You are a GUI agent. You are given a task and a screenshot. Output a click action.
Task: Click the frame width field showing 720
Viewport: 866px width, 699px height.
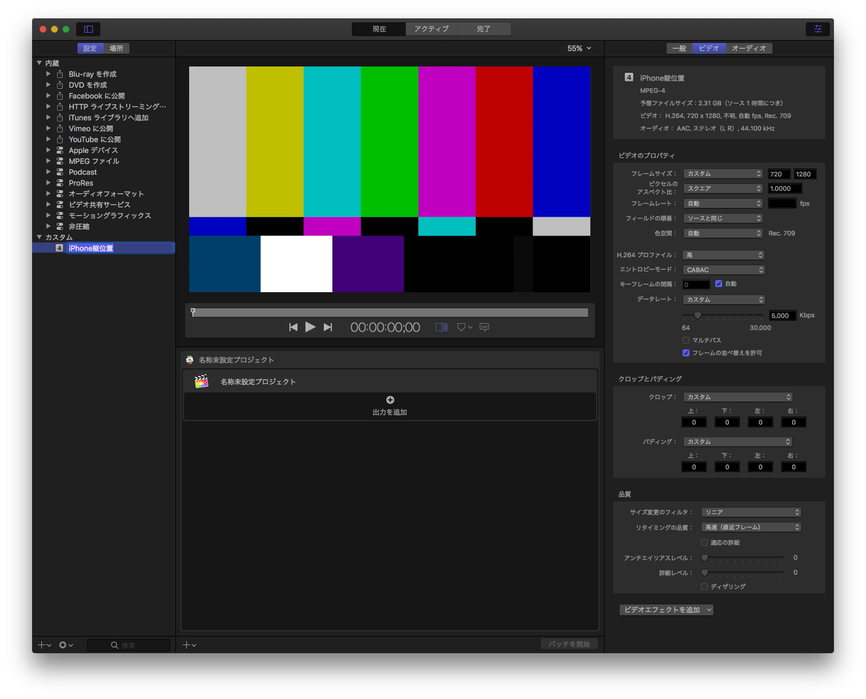(779, 174)
